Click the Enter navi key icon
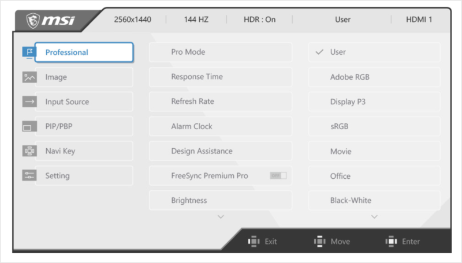 coord(391,242)
